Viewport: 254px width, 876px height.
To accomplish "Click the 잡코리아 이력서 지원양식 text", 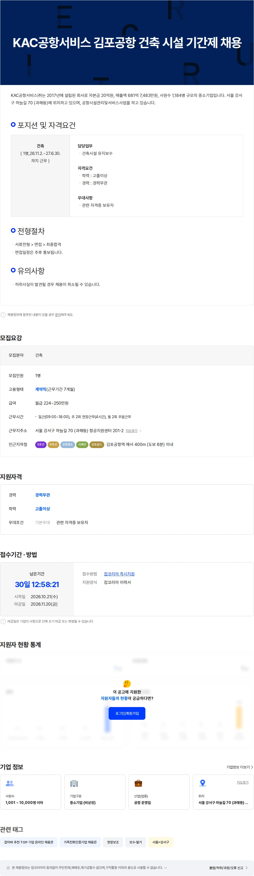I will coord(117,583).
